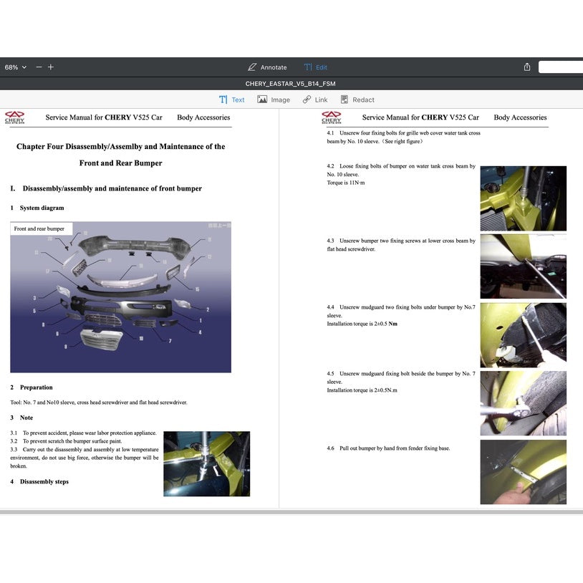Screen dimensions: 583x583
Task: Select the Image editing tool
Action: (x=274, y=100)
